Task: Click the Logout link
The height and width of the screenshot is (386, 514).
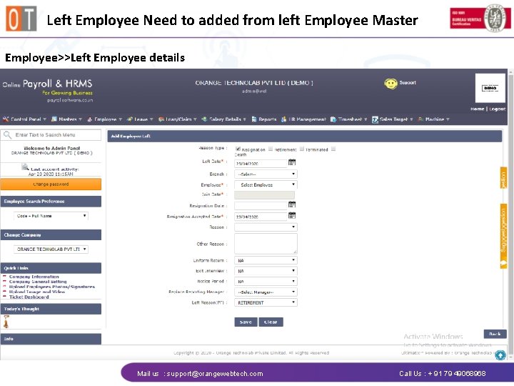Action: pos(498,109)
